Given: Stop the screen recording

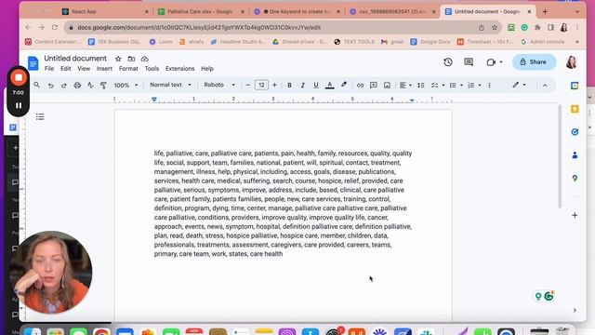Looking at the screenshot, I should [x=19, y=77].
